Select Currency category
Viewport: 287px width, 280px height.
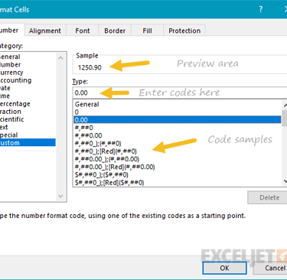[x=28, y=73]
